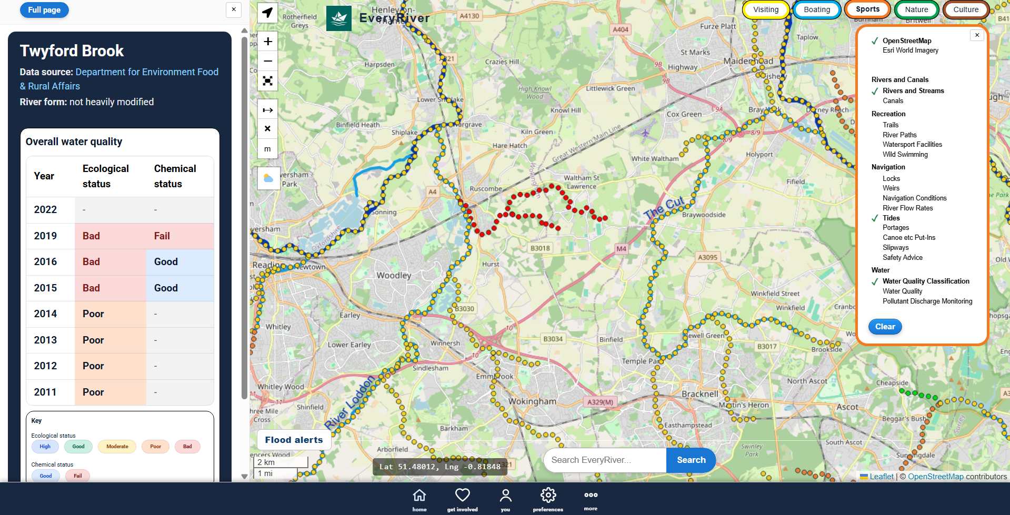This screenshot has width=1010, height=515.
Task: Turn off the Tides layer
Action: (x=891, y=218)
